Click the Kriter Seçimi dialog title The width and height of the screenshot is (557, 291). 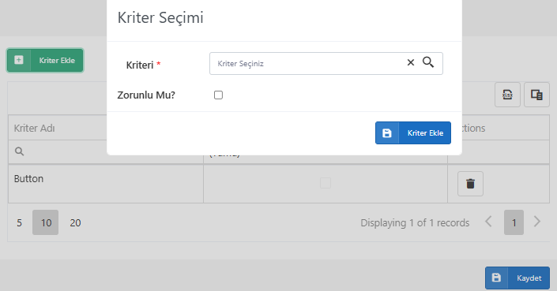[x=160, y=17]
